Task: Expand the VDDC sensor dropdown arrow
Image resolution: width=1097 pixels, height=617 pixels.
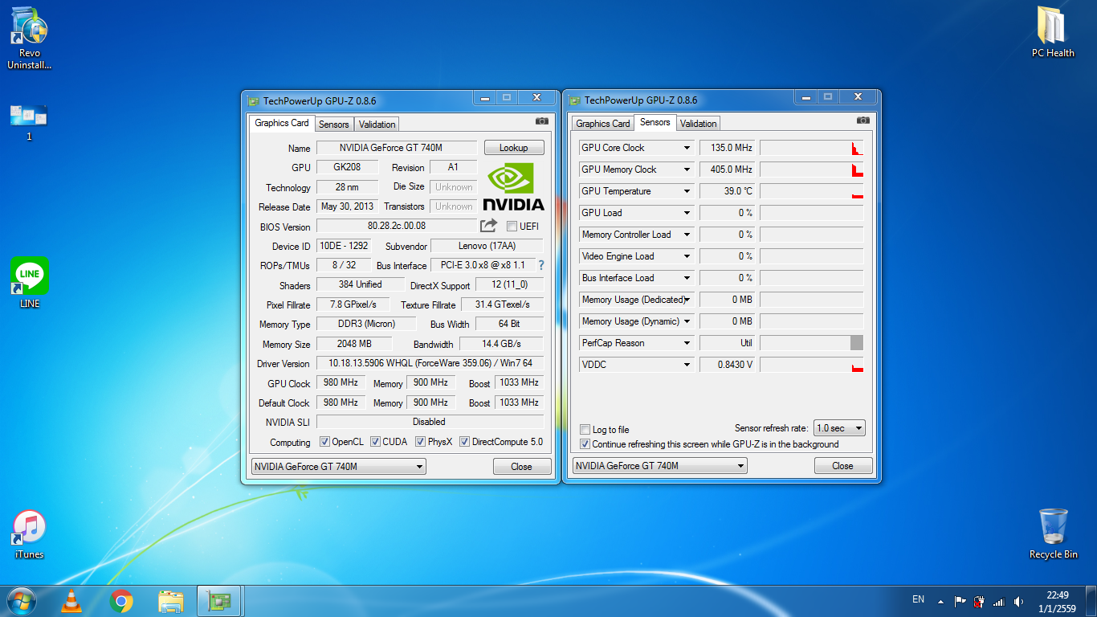Action: click(687, 365)
